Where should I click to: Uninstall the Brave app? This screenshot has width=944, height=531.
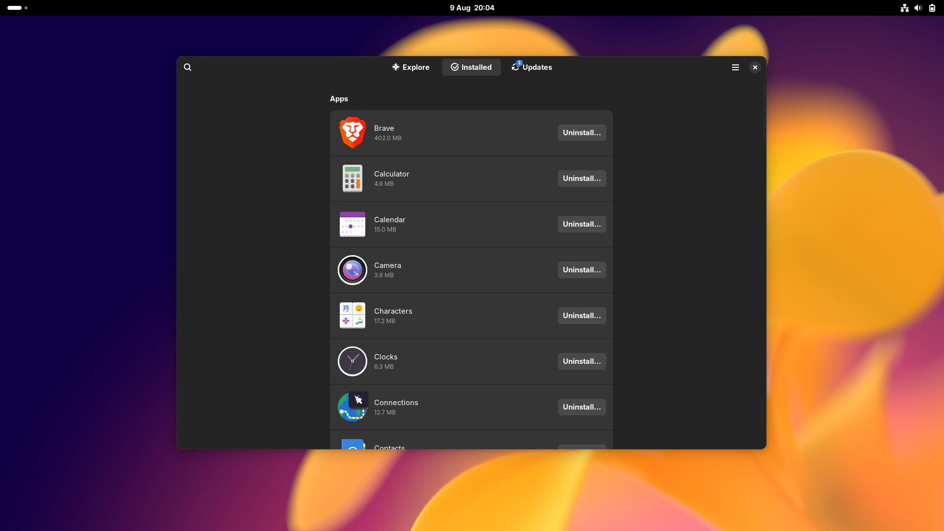click(x=582, y=133)
